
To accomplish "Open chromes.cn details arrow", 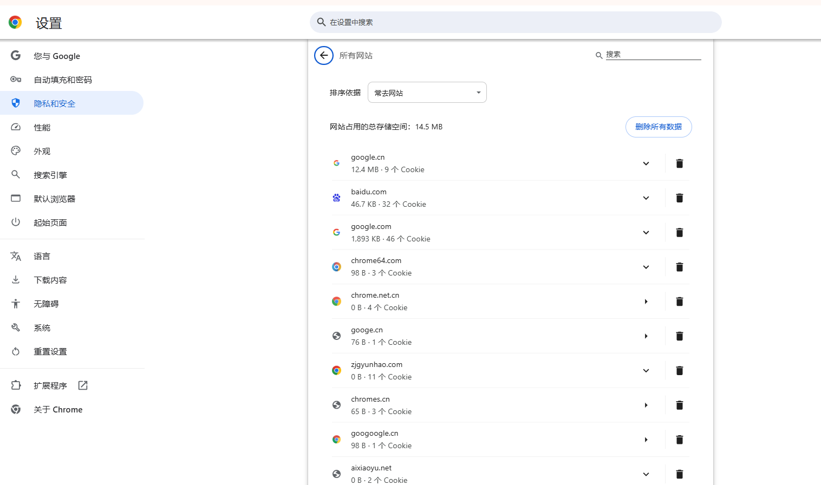I will [646, 405].
